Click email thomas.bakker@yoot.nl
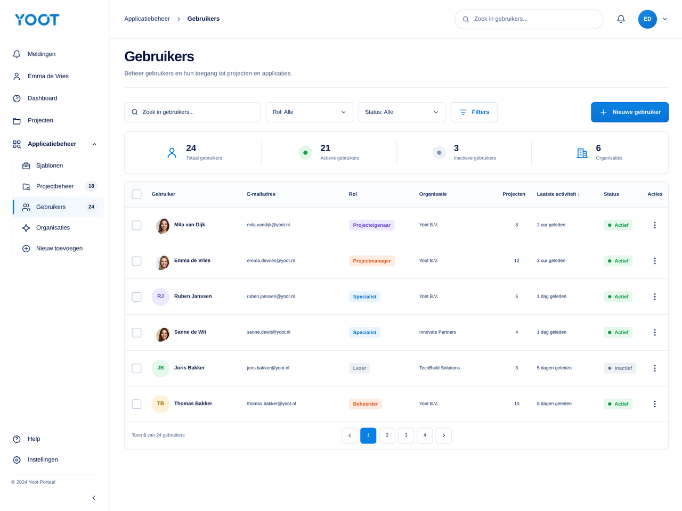 [271, 404]
